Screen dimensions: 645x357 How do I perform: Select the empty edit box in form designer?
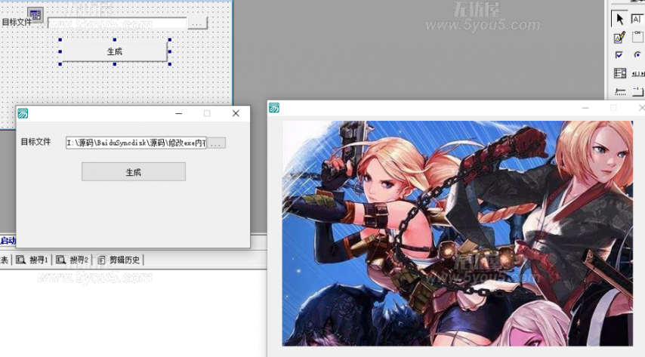tap(118, 23)
